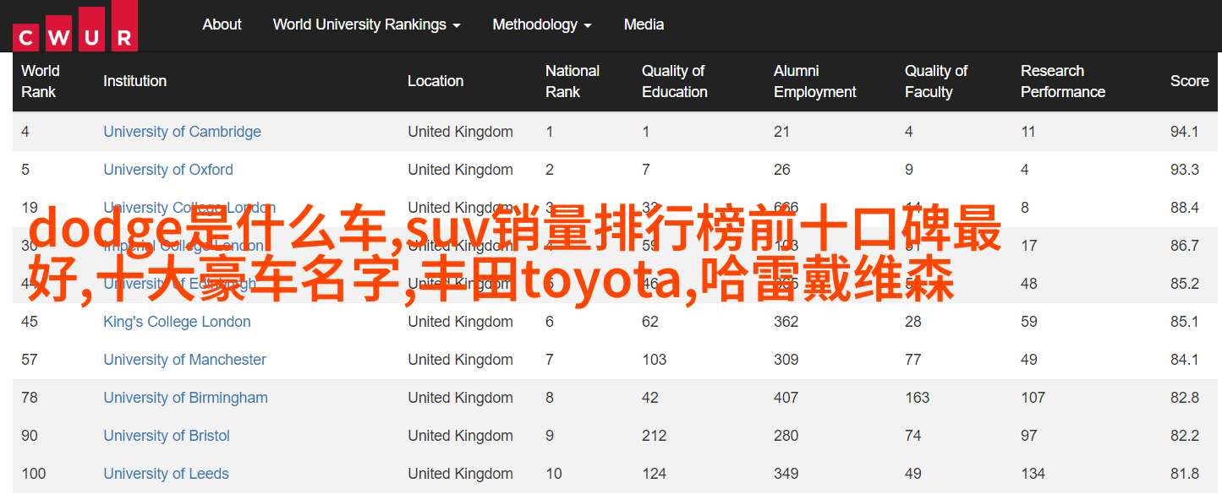Click Leeds's Quality of Education value 124
1222x494 pixels.
coord(655,474)
